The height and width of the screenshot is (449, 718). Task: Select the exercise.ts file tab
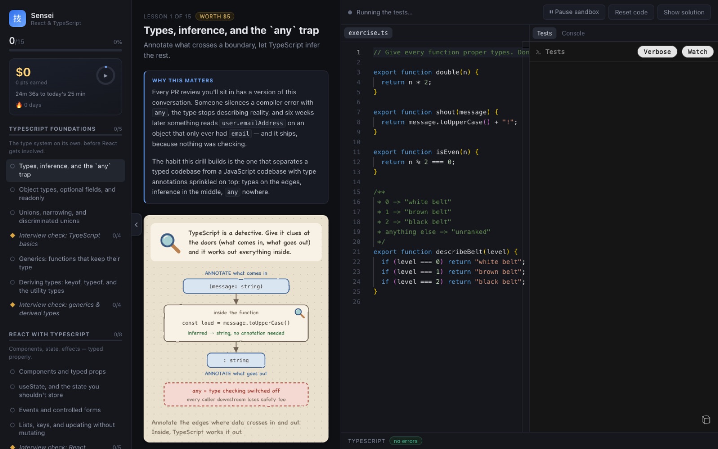coord(368,33)
